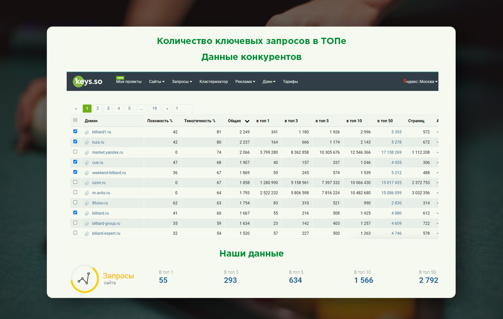Go to page 19 in pagination

tap(154, 109)
